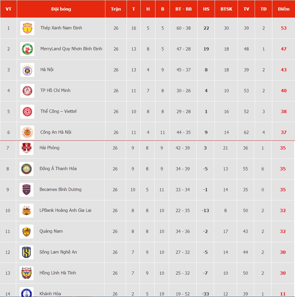Screen dimensions: 295x297
Task: Select the Becamex Bình Dương crest
Action: click(26, 190)
